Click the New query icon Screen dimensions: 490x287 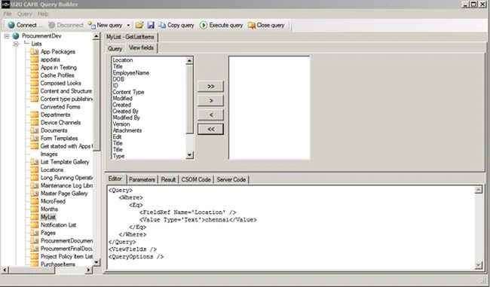91,25
